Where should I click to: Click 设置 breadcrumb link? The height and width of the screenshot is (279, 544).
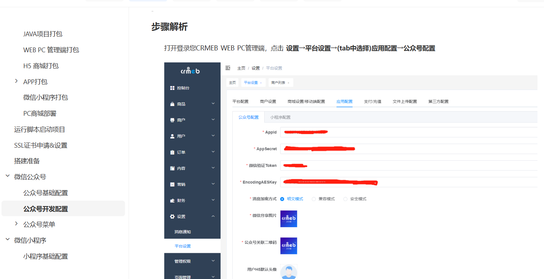pyautogui.click(x=255, y=68)
